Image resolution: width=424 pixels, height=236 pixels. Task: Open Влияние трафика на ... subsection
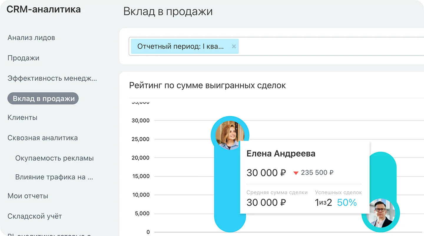click(x=54, y=177)
